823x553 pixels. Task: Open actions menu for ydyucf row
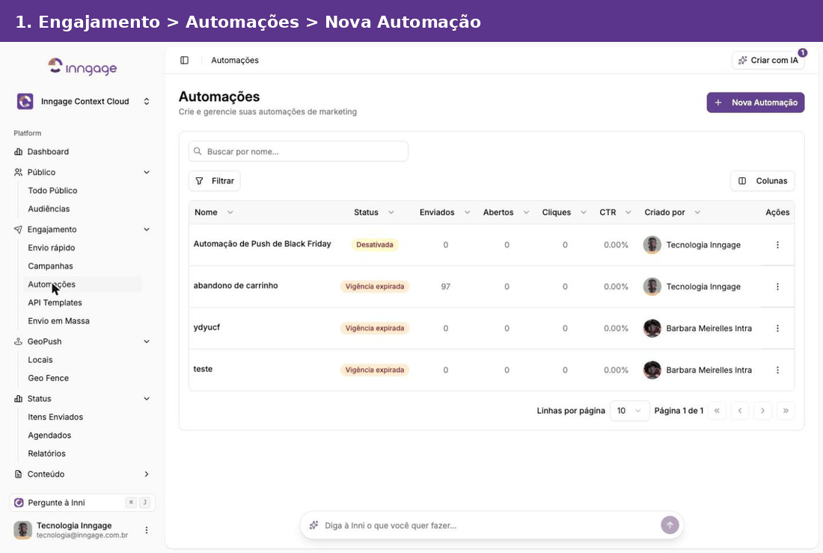[x=777, y=329]
